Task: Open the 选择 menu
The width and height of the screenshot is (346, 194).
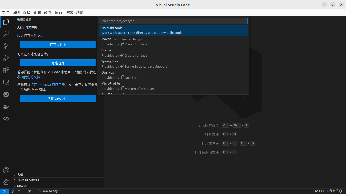Action: point(27,13)
